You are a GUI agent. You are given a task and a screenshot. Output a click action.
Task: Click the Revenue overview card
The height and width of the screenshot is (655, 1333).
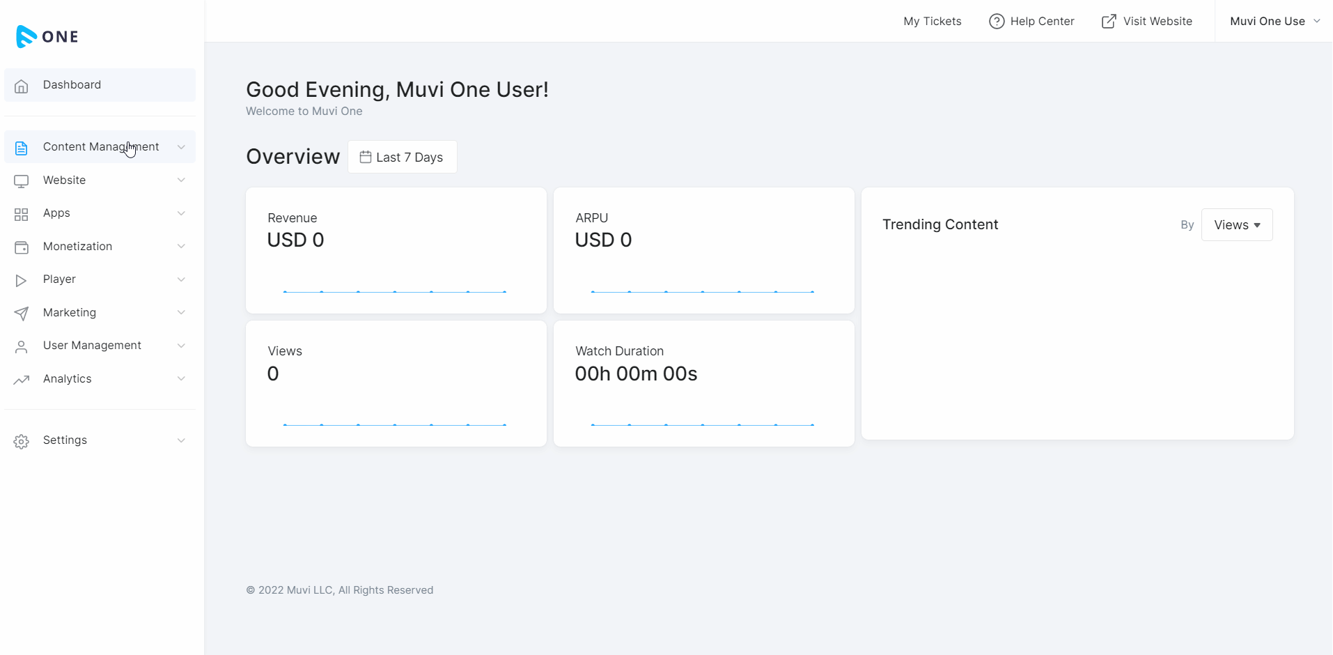396,250
